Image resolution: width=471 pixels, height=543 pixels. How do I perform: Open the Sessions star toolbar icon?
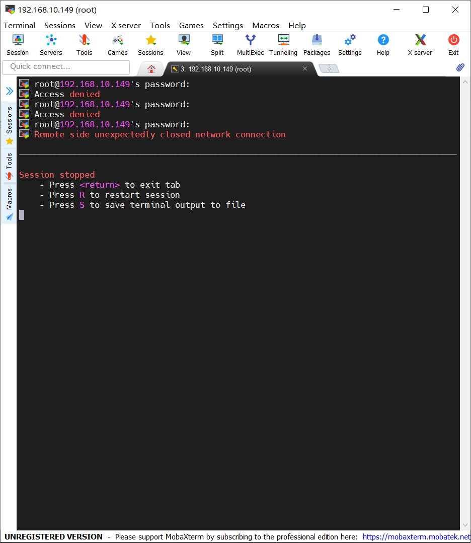(x=150, y=45)
